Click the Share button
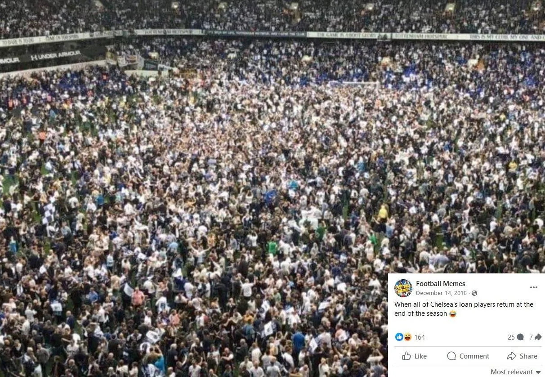545x377 pixels. [522, 356]
